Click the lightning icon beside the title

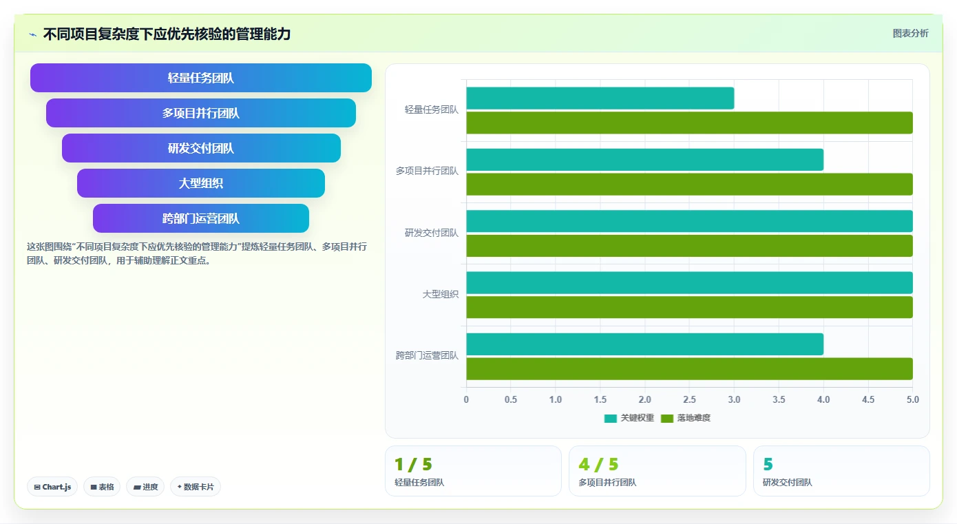(32, 34)
